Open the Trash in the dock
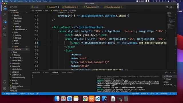The width and height of the screenshot is (183, 103). [x=126, y=99]
